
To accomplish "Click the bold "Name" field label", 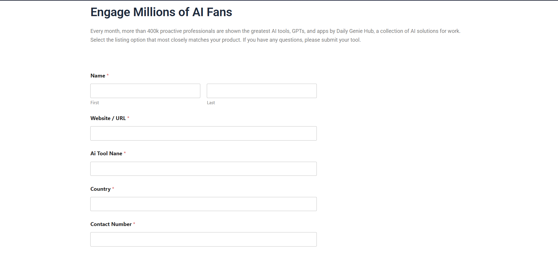I will [98, 76].
